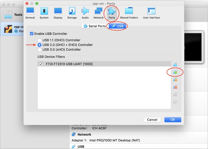Viewport: 208px width, 149px height.
Task: Close the rpp-vm Ports dialog
Action: point(27,3)
